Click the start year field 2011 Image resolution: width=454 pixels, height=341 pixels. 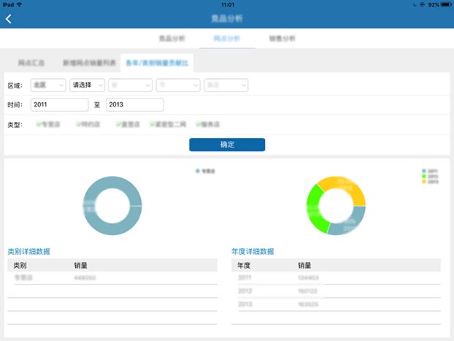click(59, 105)
